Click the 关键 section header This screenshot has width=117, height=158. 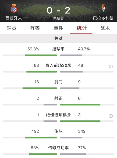(59, 38)
